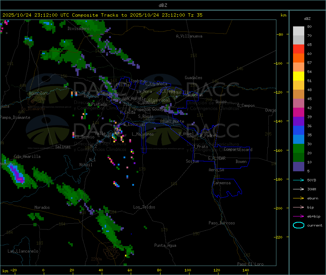Click the 'SAN_RAFAEL' map label
The width and height of the screenshot is (326, 275).
tap(133, 98)
